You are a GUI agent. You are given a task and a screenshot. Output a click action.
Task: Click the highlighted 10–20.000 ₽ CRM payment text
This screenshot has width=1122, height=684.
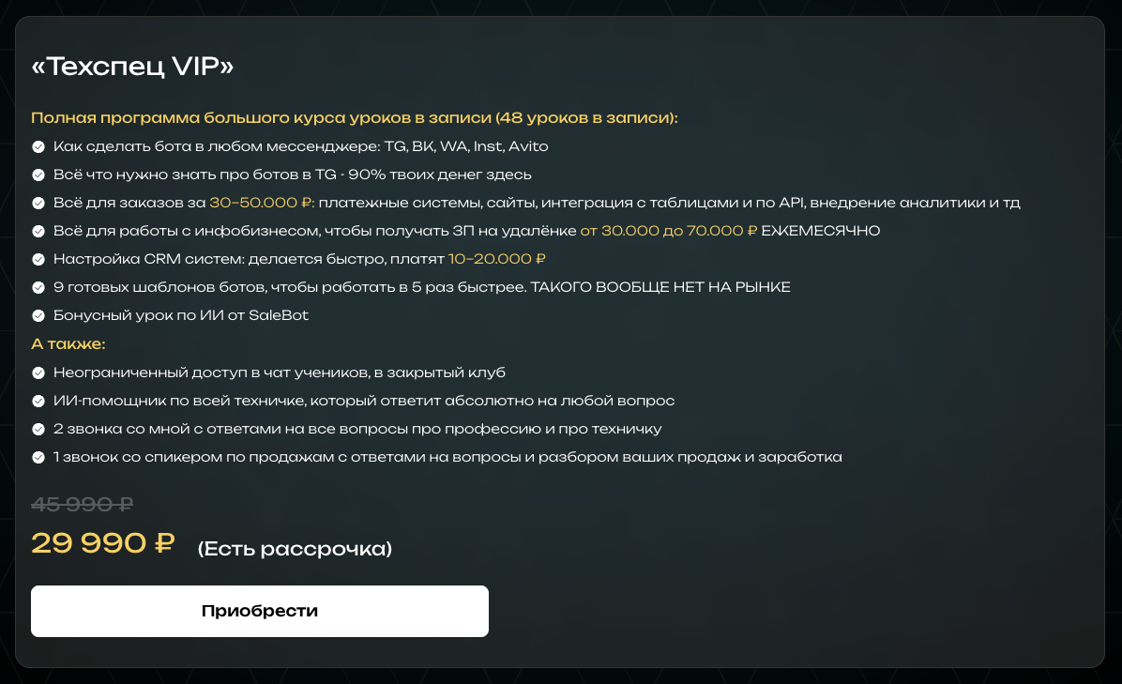coord(498,259)
